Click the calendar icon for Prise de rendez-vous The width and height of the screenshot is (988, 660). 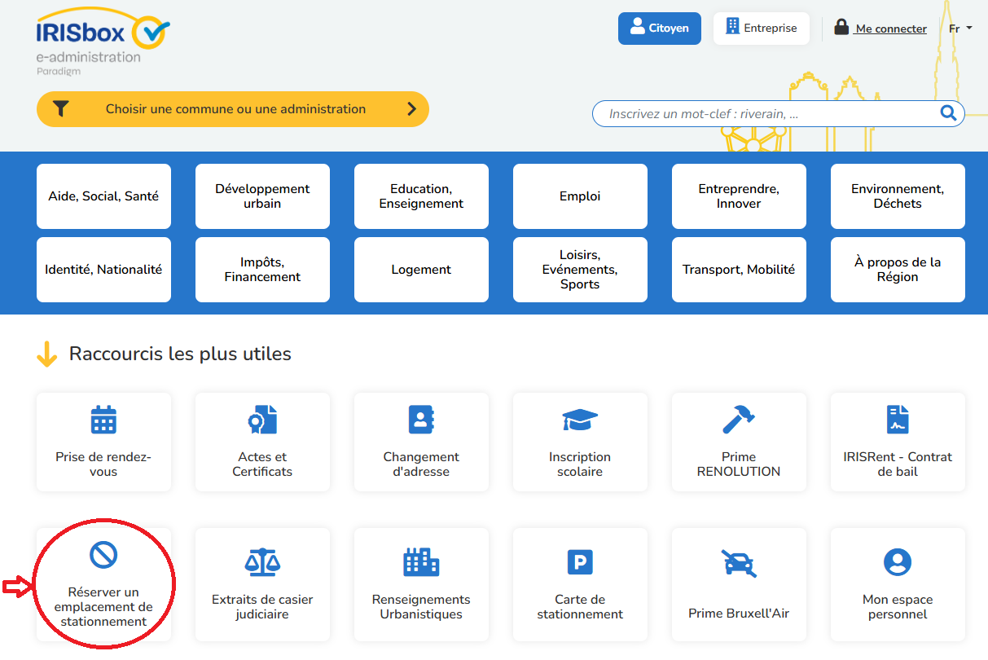coord(103,420)
